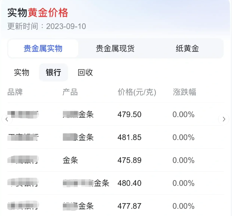
Task: Open the 贵金属现货 tab
Action: pyautogui.click(x=115, y=48)
